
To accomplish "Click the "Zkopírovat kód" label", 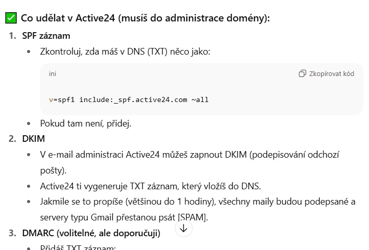I will 331,73.
